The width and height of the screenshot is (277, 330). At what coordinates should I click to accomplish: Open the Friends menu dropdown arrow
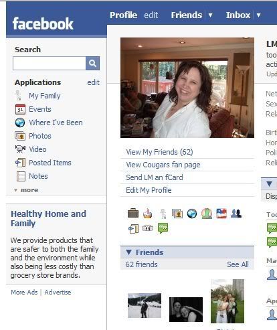click(210, 15)
